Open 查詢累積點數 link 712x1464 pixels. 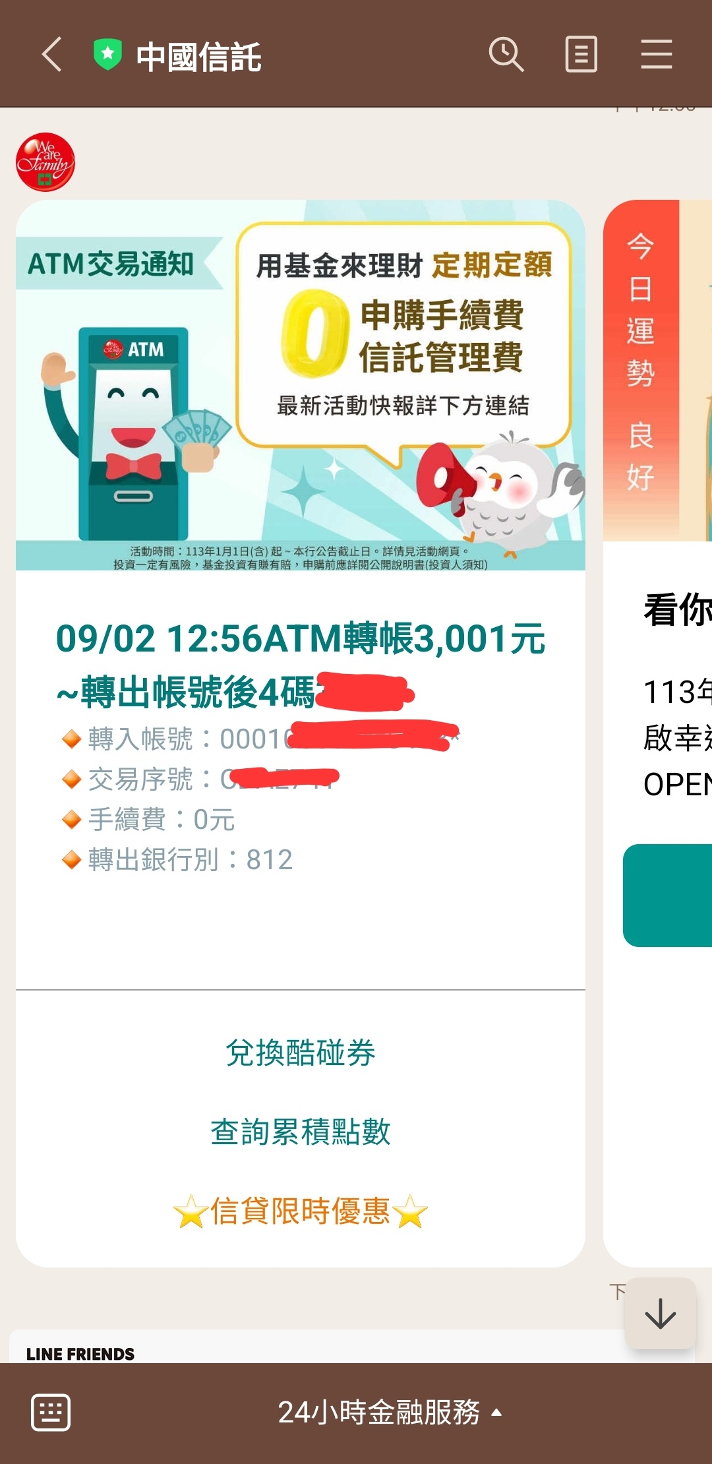click(x=301, y=1132)
